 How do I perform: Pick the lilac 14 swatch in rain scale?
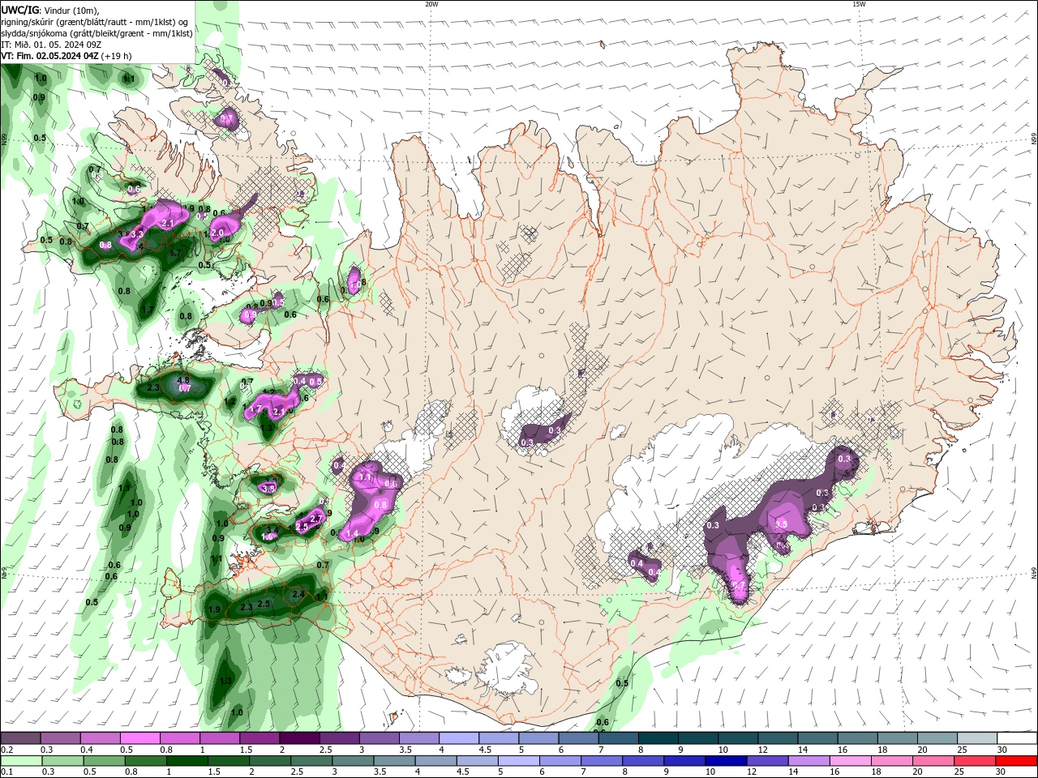(x=810, y=761)
